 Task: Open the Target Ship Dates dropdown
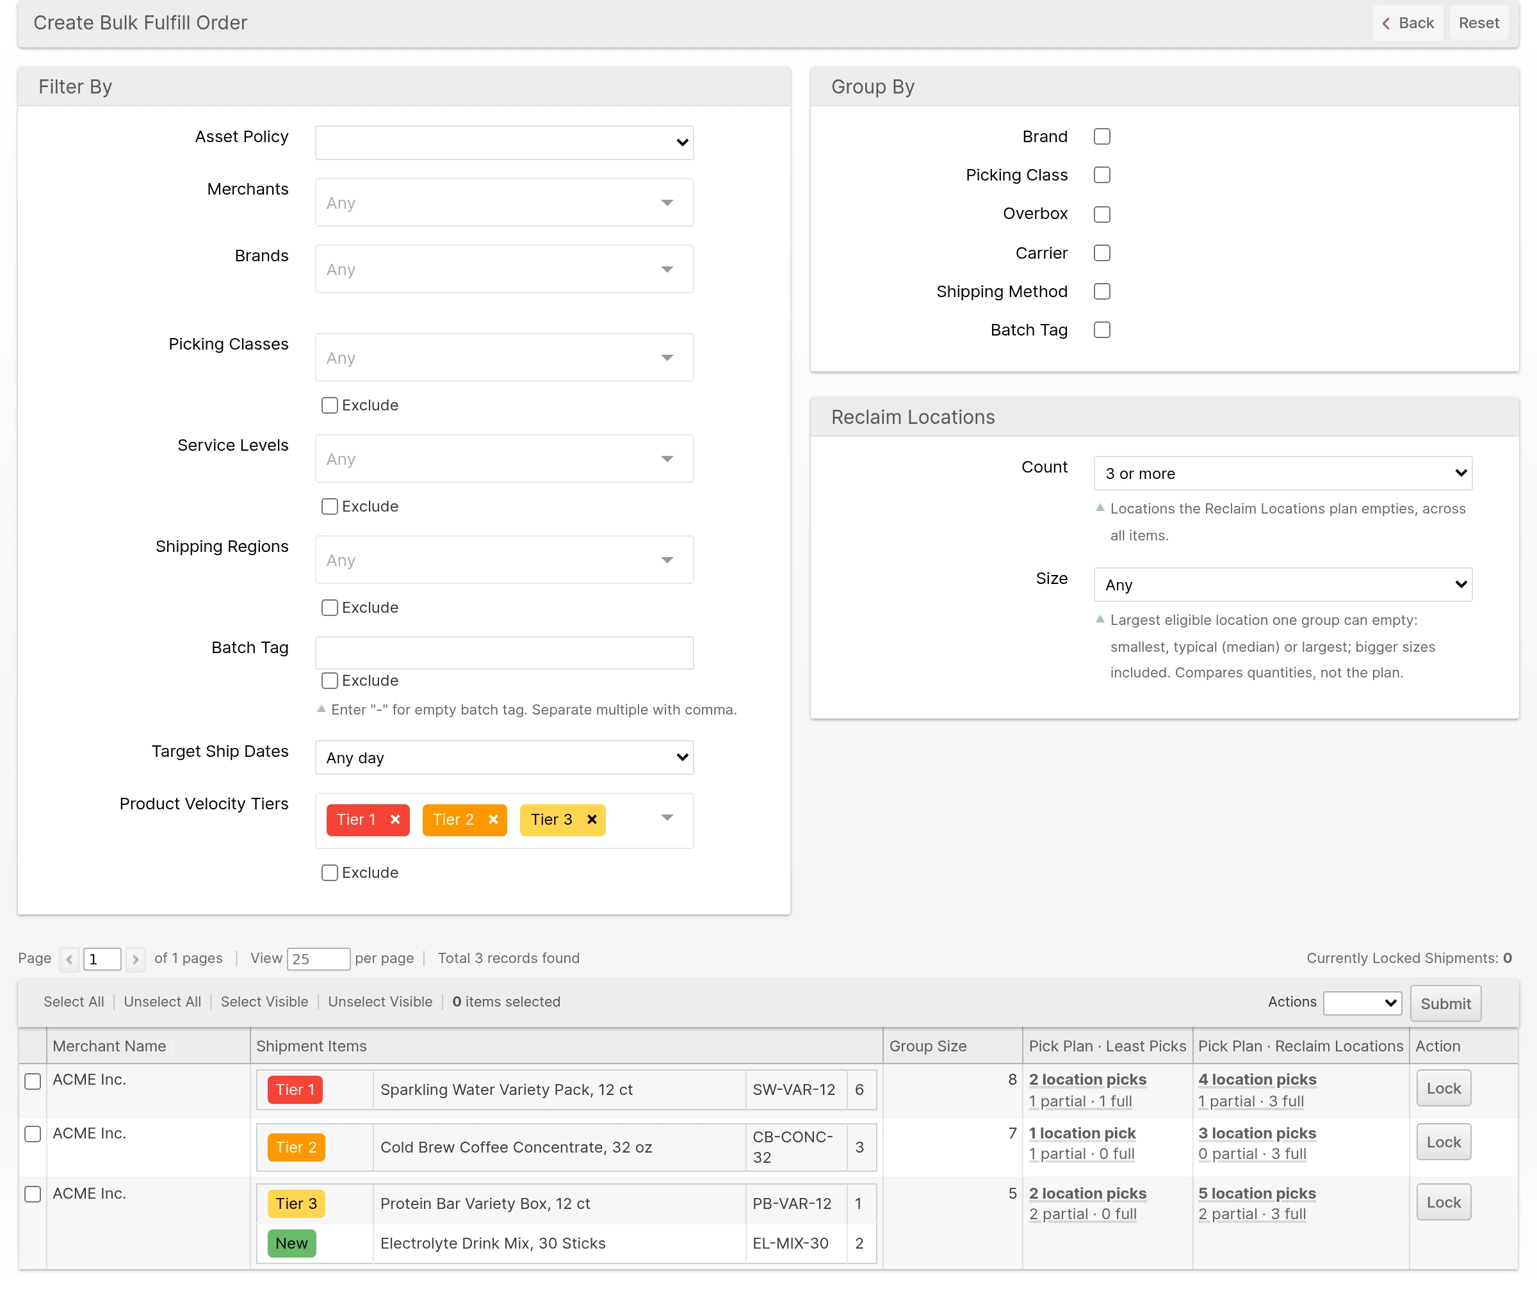coord(504,757)
